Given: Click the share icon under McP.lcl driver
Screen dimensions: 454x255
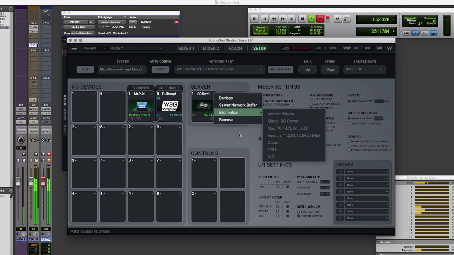Looking at the screenshot, I should pyautogui.click(x=138, y=119).
